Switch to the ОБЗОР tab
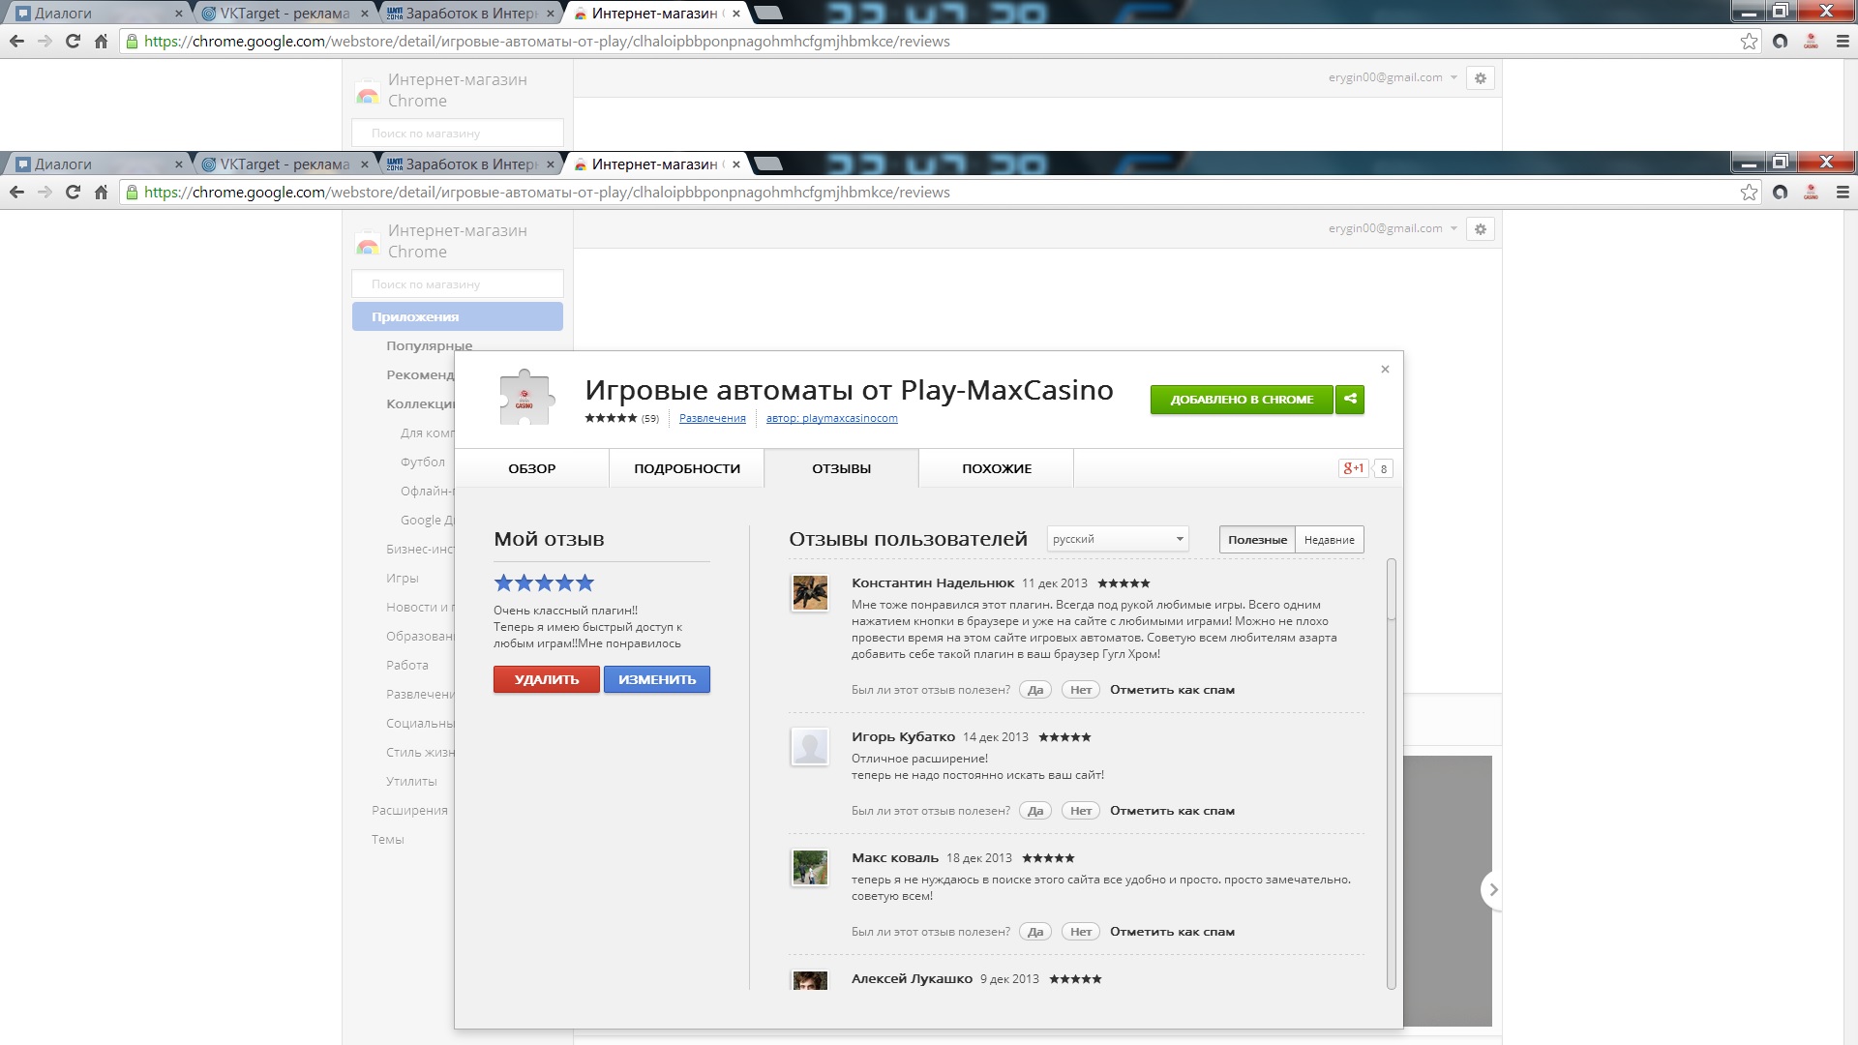Viewport: 1858px width, 1045px height. [x=531, y=468]
